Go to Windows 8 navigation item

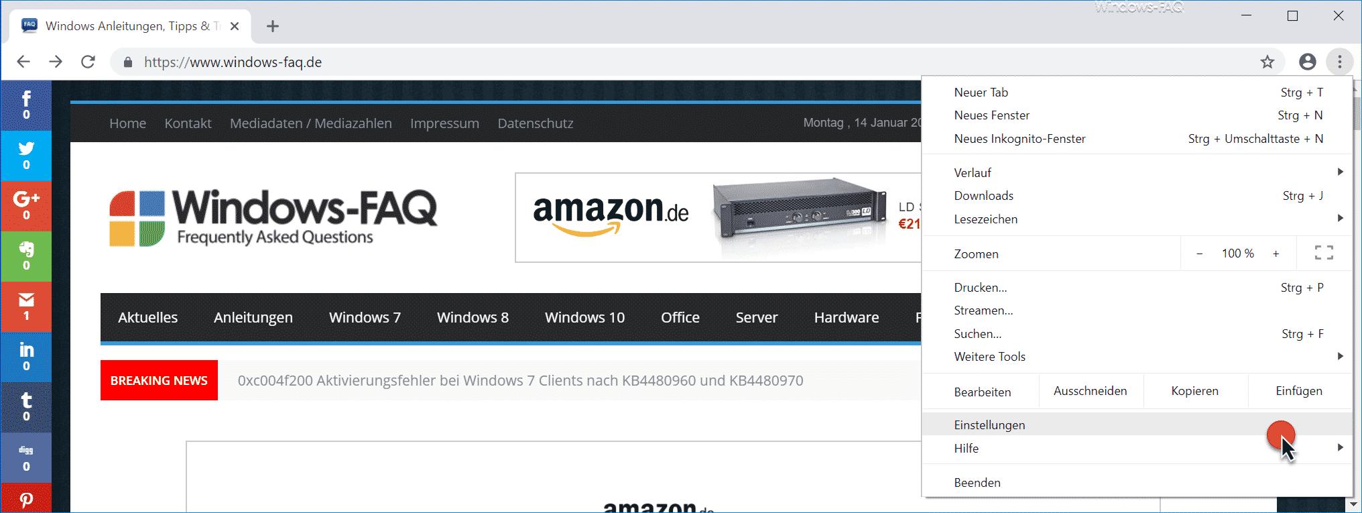click(x=473, y=317)
